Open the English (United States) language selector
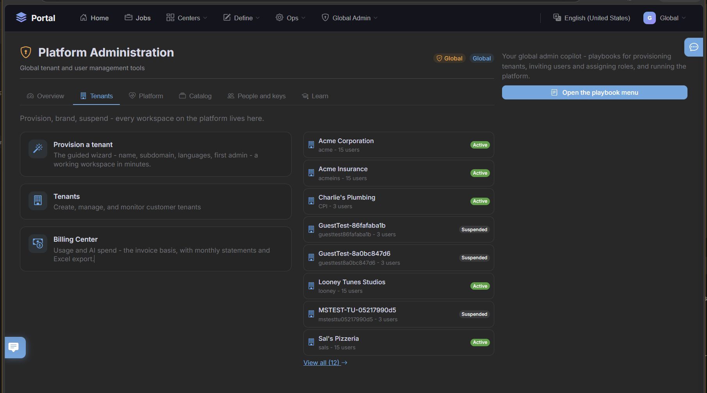Viewport: 707px width, 393px height. (591, 18)
